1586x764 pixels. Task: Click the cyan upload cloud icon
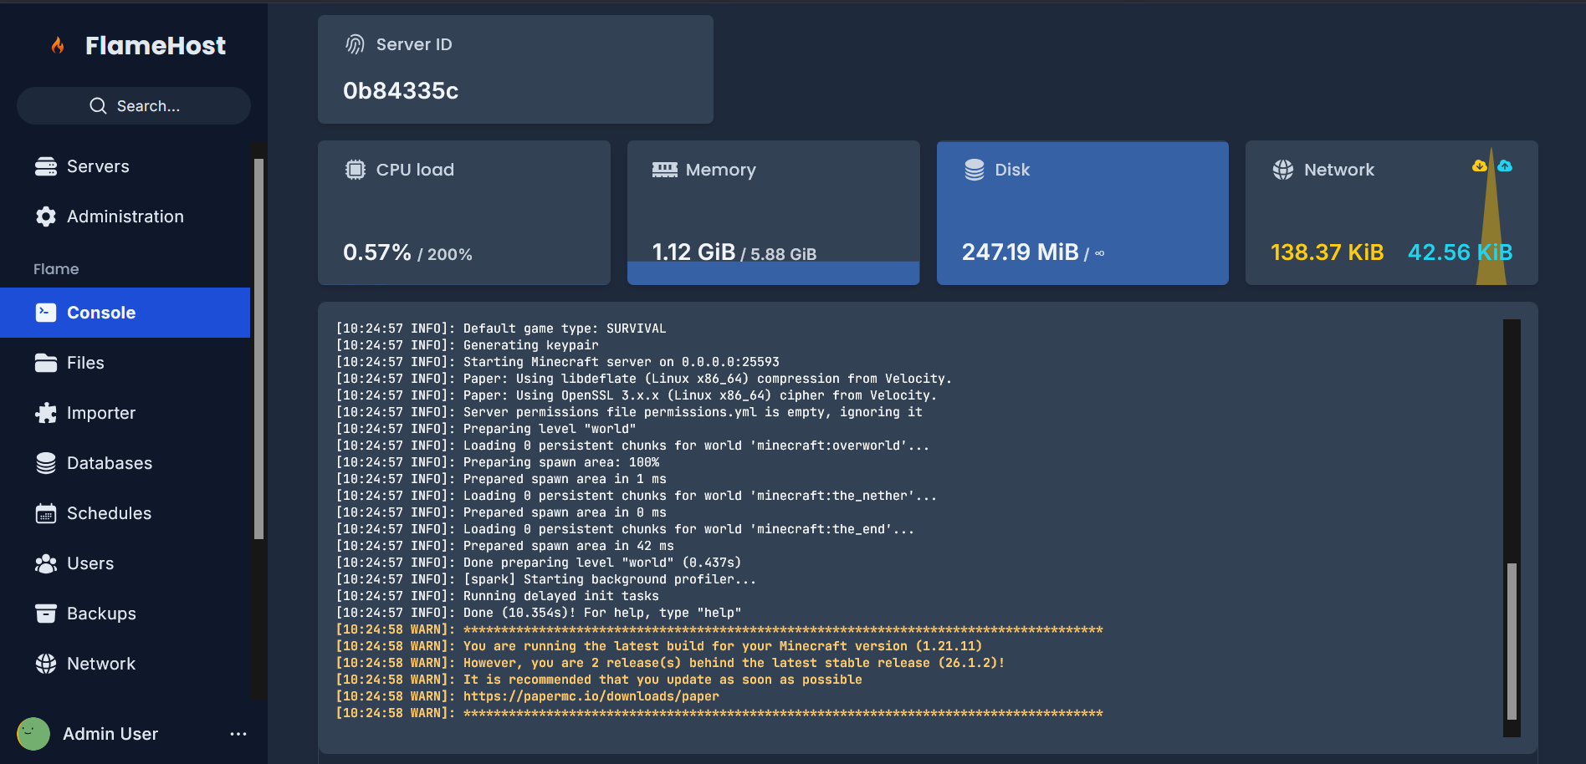click(1505, 166)
